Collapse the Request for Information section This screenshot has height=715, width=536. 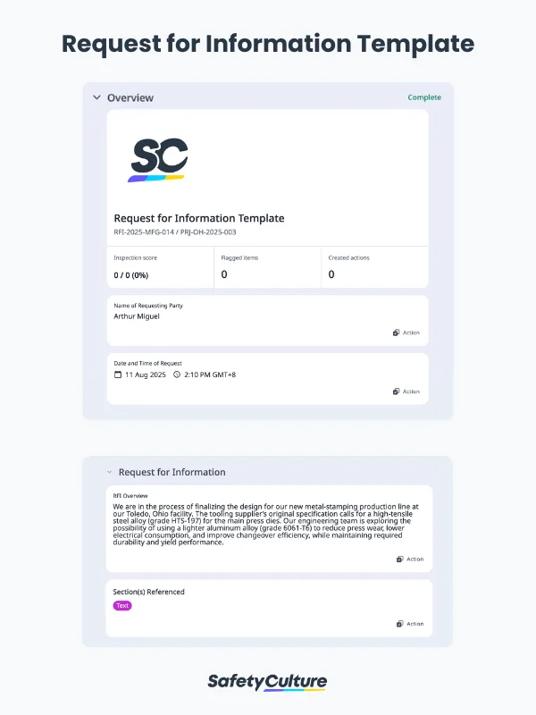click(x=107, y=472)
